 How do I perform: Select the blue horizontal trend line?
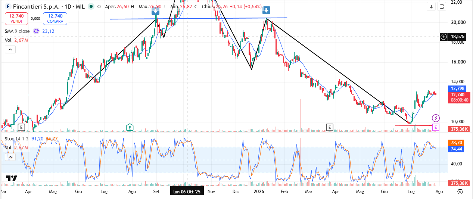pos(198,18)
